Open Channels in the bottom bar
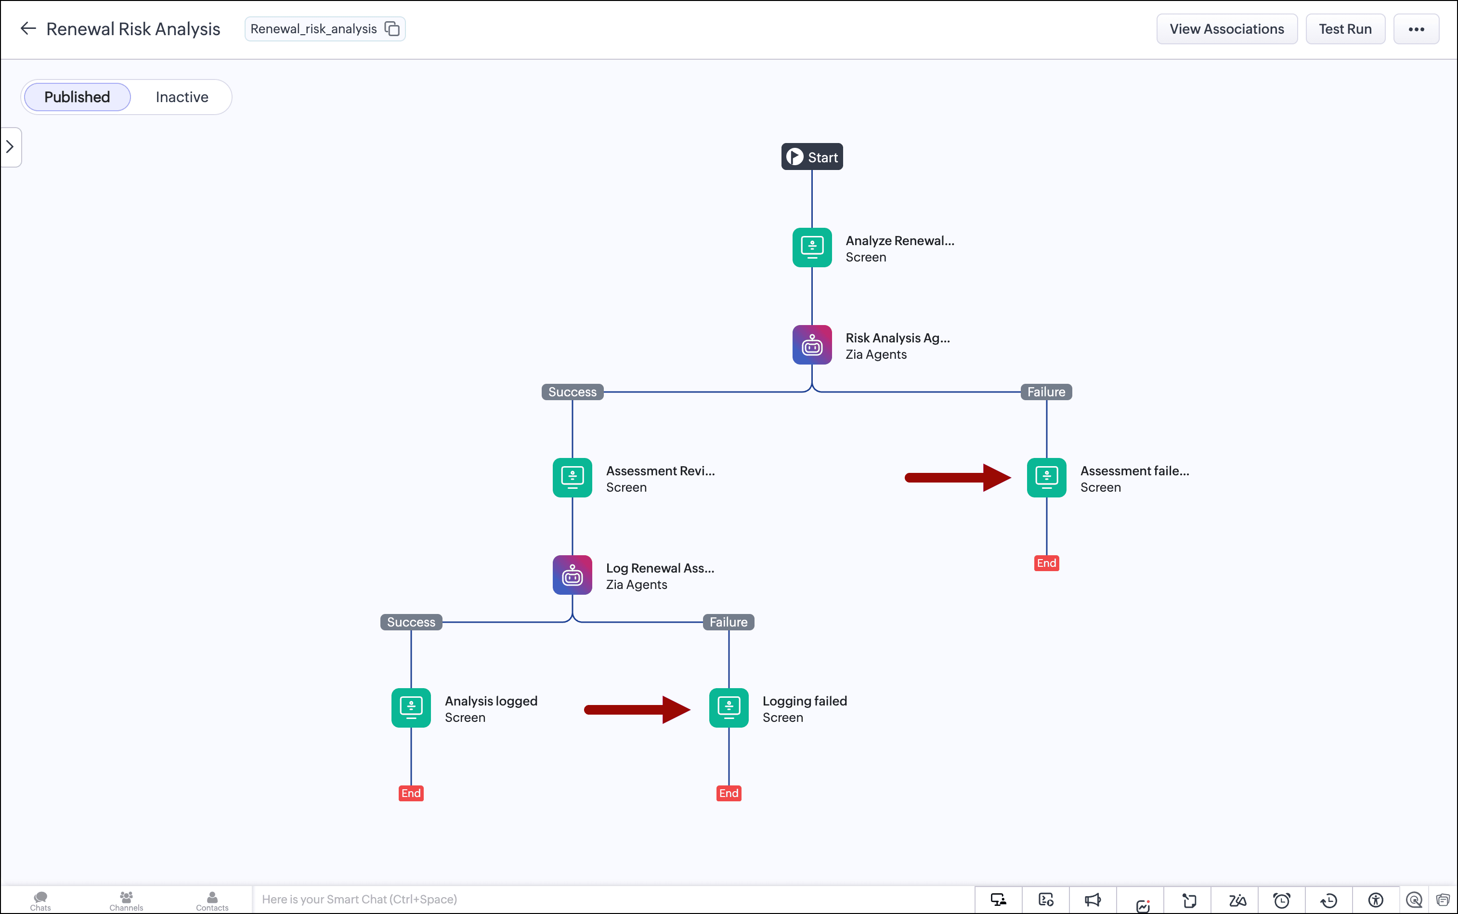The width and height of the screenshot is (1458, 914). click(x=126, y=901)
